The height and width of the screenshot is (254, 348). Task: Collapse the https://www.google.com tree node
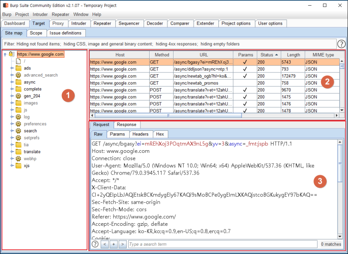[5, 54]
